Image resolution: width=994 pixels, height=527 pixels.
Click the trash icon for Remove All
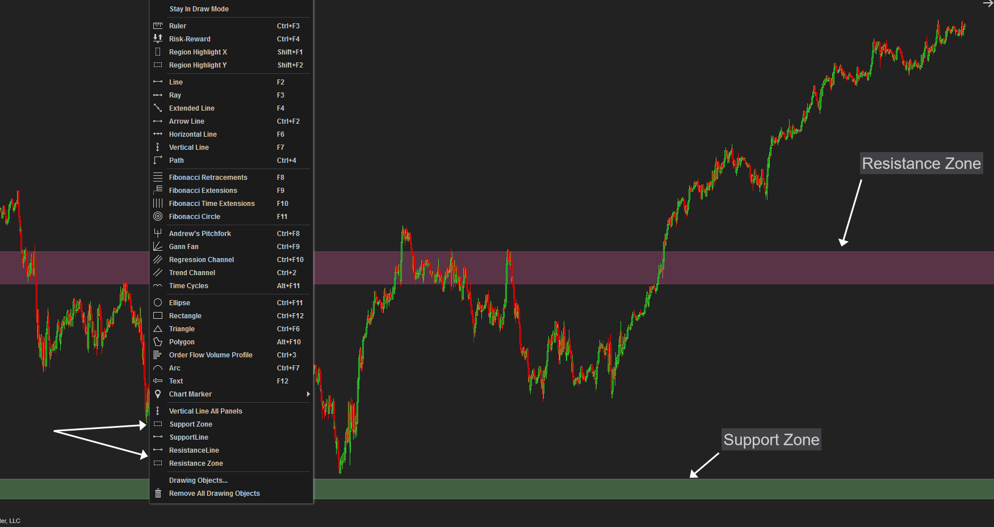(x=158, y=494)
